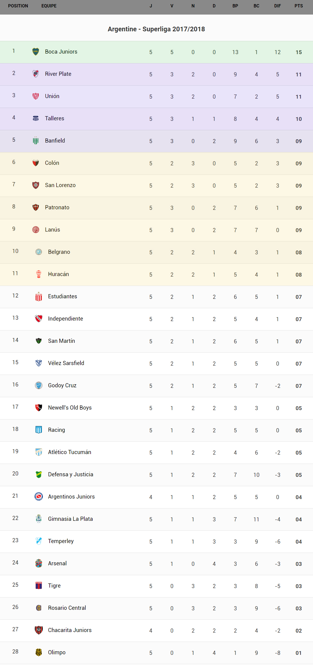Click the Talleres club logo
Image resolution: width=313 pixels, height=665 pixels.
(x=36, y=118)
